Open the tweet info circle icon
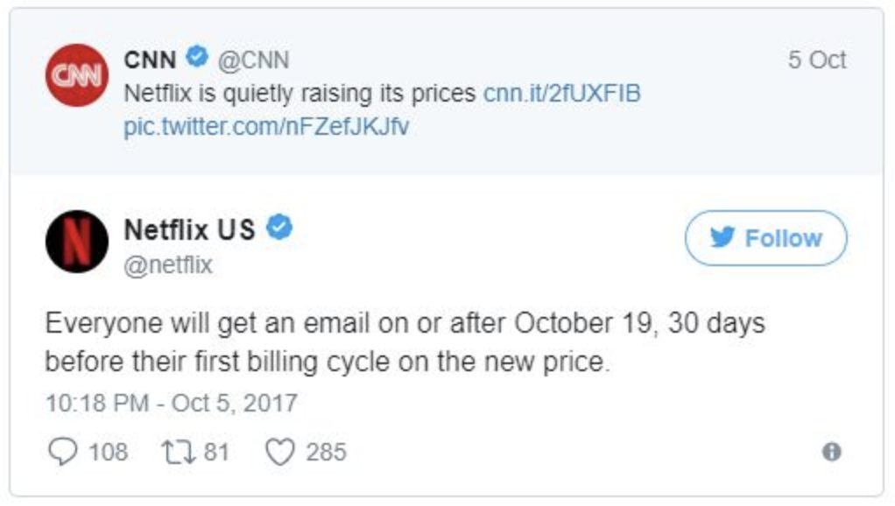 (831, 452)
